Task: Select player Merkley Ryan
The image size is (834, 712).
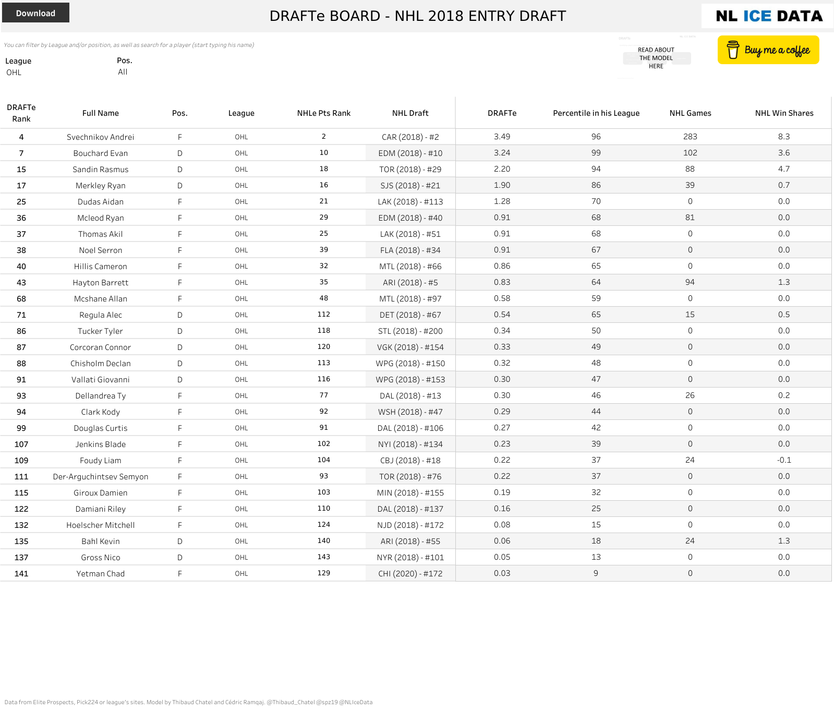Action: [x=101, y=186]
